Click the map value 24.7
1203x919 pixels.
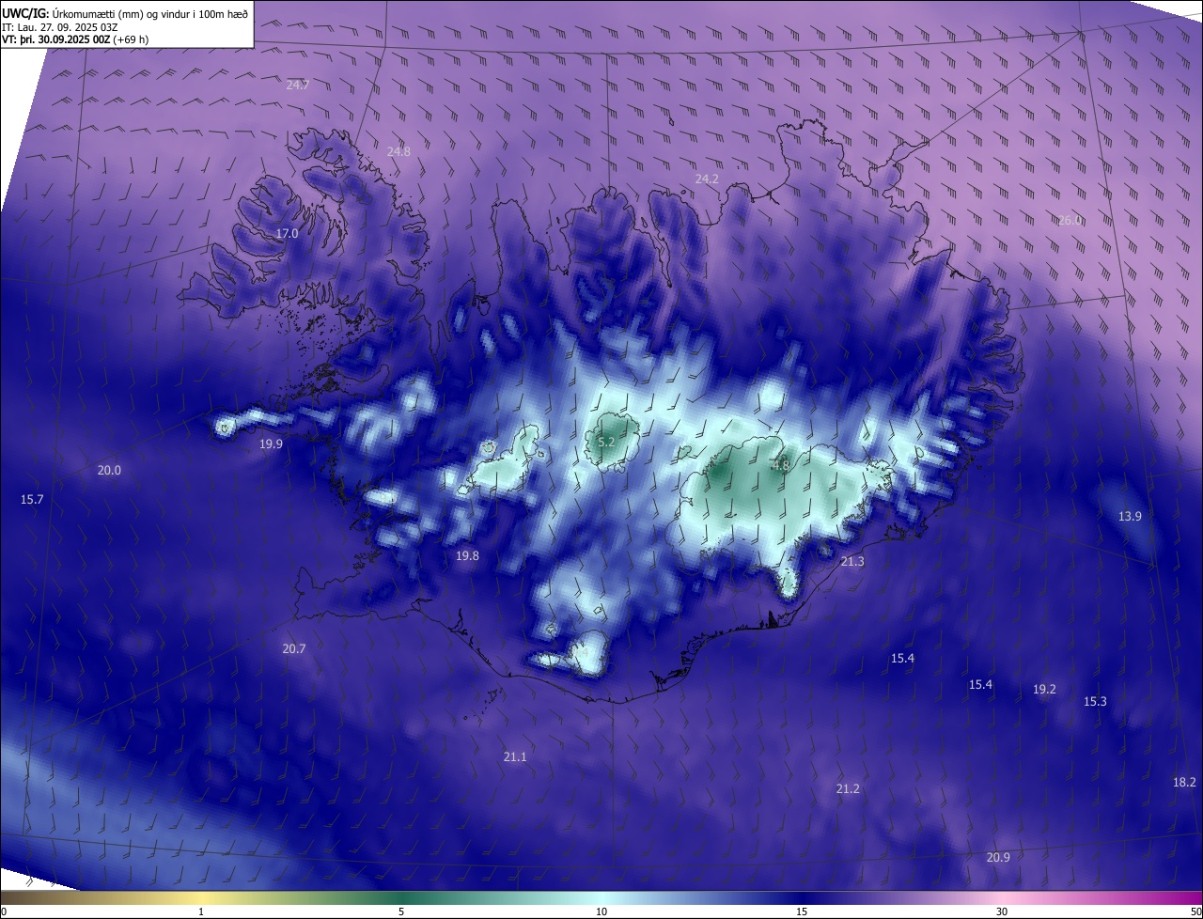coord(298,85)
